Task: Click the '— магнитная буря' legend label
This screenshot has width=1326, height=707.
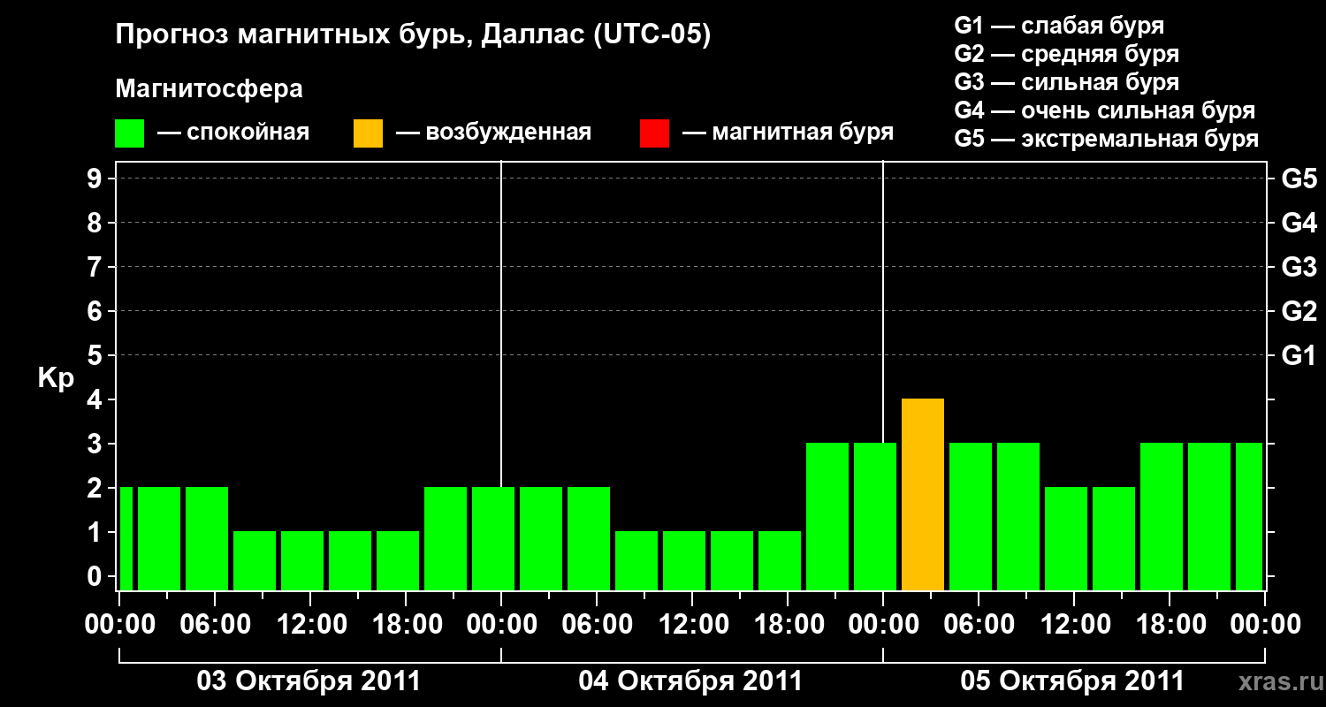Action: (x=788, y=133)
